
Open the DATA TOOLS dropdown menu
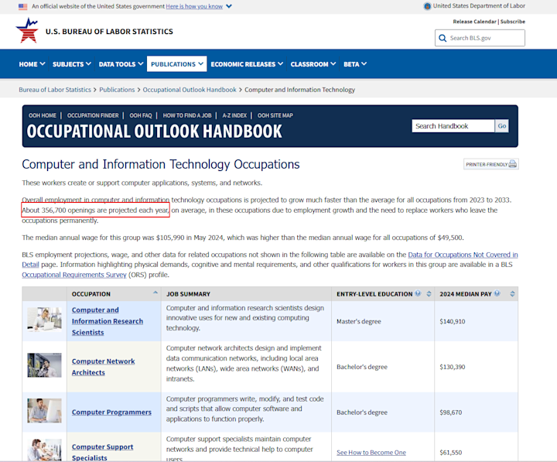[x=121, y=64]
